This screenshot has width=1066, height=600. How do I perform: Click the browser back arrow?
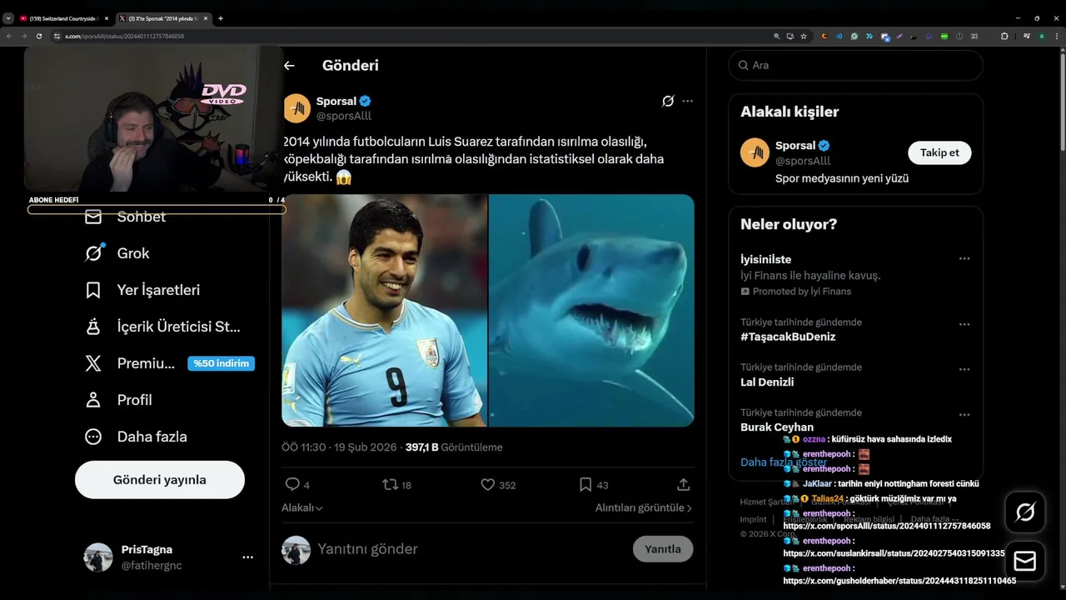point(8,37)
